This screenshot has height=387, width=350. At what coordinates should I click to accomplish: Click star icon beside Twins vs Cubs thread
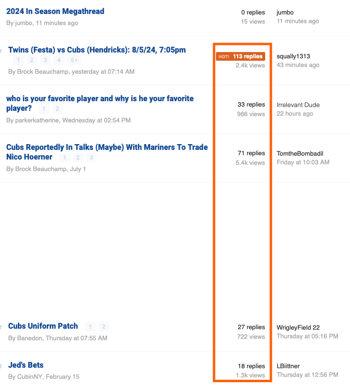pyautogui.click(x=1, y=51)
